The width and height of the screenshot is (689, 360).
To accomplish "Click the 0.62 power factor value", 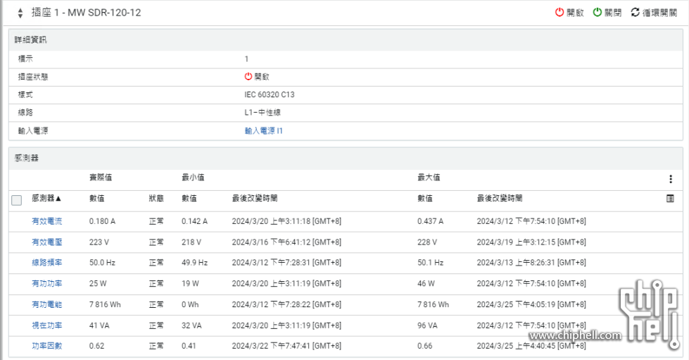I will [96, 346].
